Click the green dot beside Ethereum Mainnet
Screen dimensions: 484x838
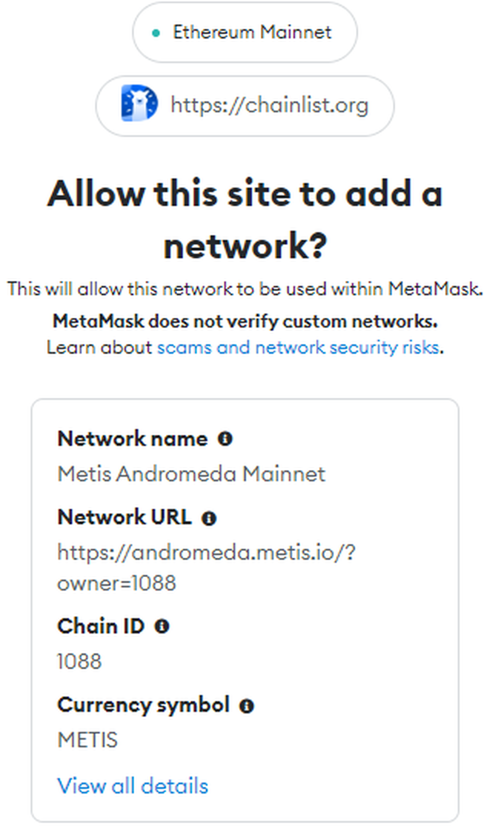click(156, 33)
